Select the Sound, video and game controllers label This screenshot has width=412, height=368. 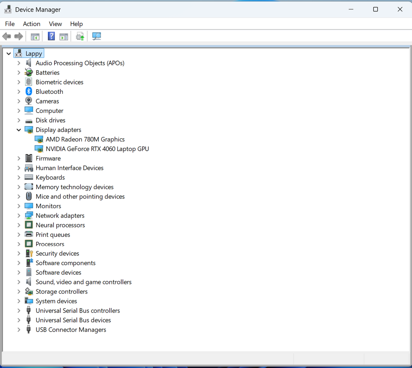click(x=83, y=282)
